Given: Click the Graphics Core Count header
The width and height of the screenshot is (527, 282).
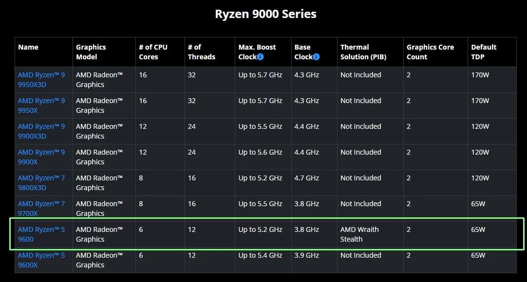Looking at the screenshot, I should point(430,52).
